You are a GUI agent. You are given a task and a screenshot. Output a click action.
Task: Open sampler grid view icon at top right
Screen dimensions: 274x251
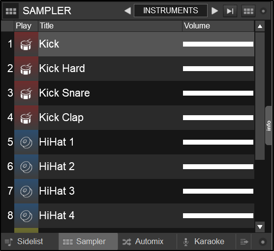point(248,11)
